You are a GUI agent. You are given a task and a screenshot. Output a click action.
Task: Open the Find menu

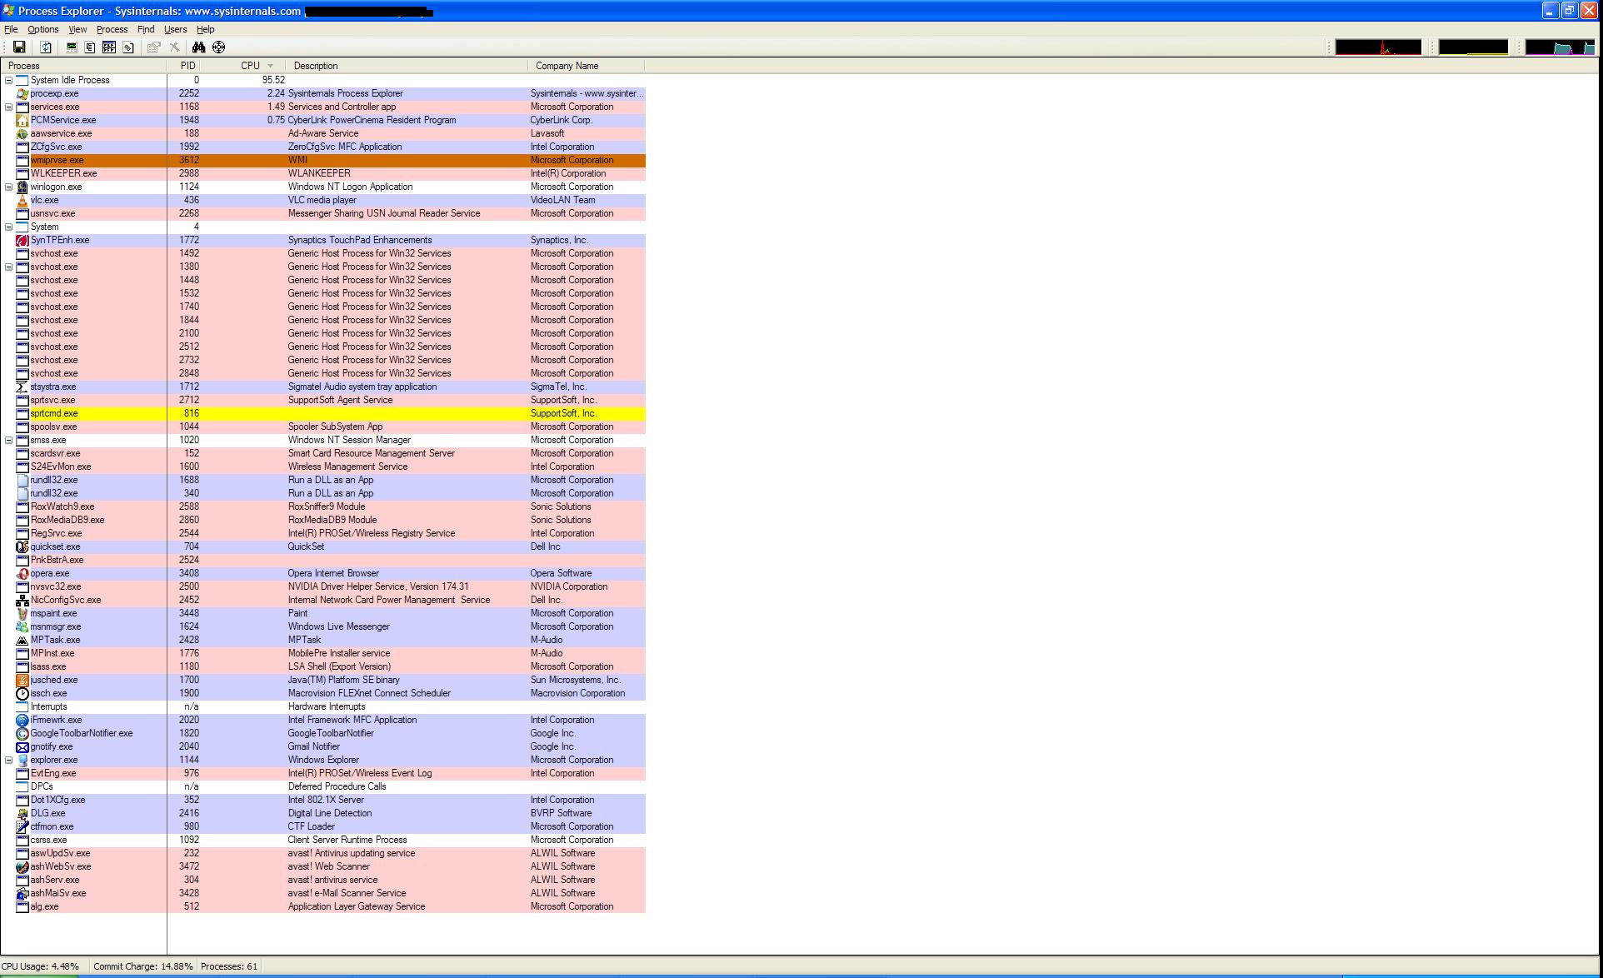[x=146, y=29]
